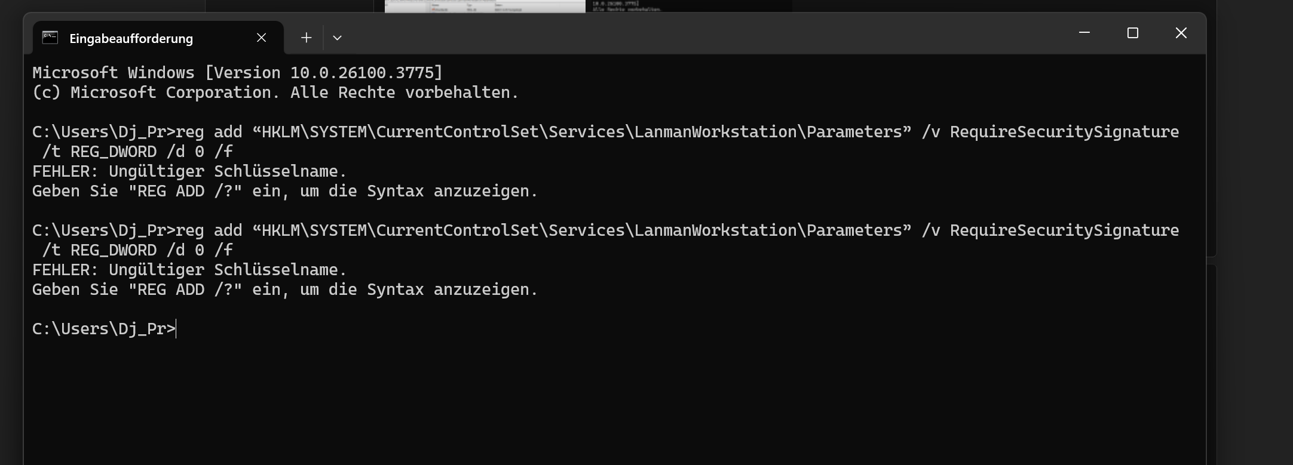Minimize the terminal window
Viewport: 1293px width, 465px height.
point(1084,33)
